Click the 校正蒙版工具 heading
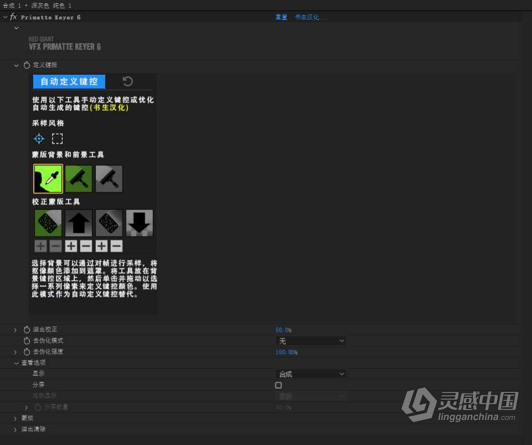This screenshot has height=445, width=532. [56, 202]
